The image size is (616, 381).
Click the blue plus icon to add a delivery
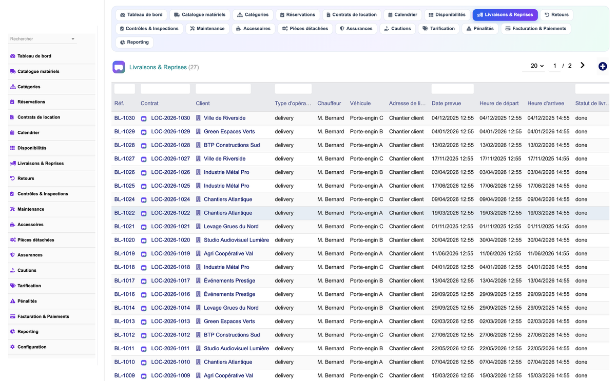(x=603, y=66)
